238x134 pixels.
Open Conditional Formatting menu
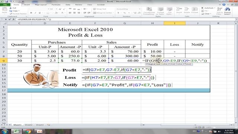[x=149, y=11]
